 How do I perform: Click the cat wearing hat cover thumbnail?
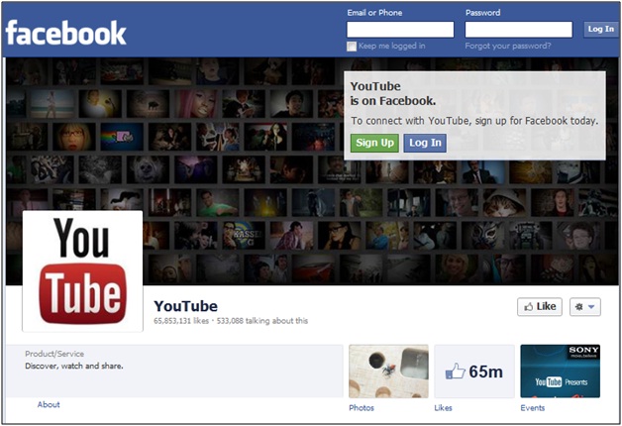click(504, 202)
